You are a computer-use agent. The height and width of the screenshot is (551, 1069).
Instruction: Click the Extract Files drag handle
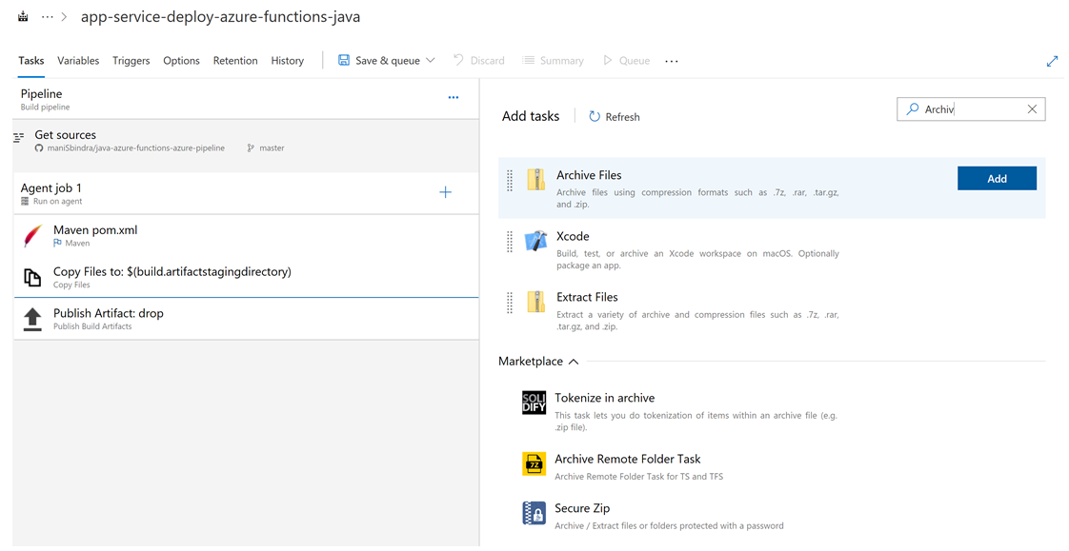510,303
